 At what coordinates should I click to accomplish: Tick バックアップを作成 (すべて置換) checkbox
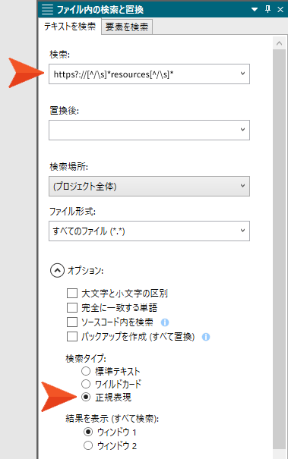[72, 337]
